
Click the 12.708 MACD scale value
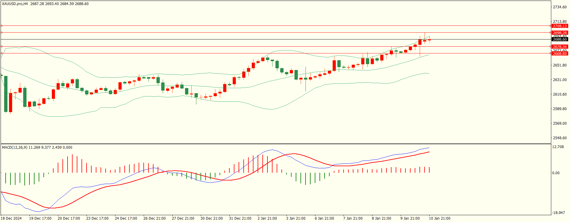[558, 147]
